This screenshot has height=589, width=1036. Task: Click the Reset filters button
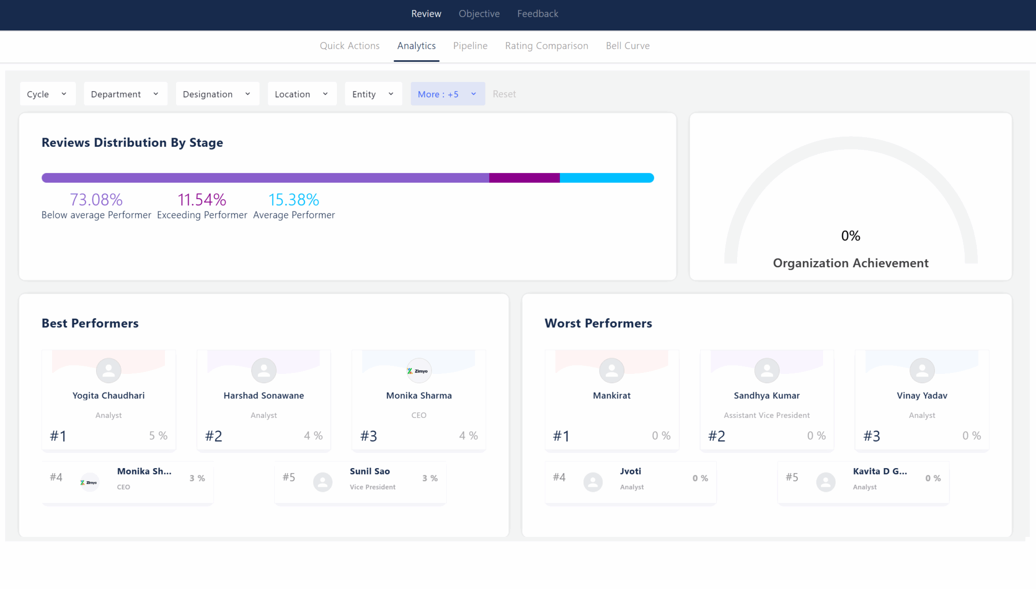pos(504,94)
